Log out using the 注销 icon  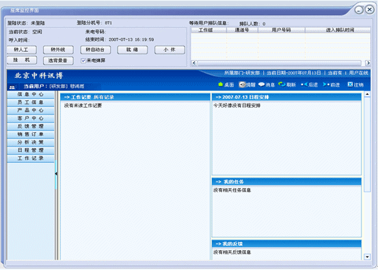350,85
